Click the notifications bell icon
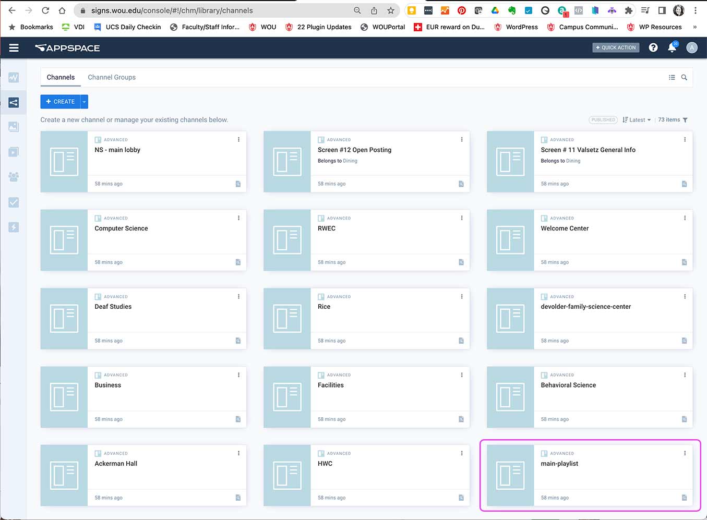This screenshot has height=520, width=707. point(672,48)
